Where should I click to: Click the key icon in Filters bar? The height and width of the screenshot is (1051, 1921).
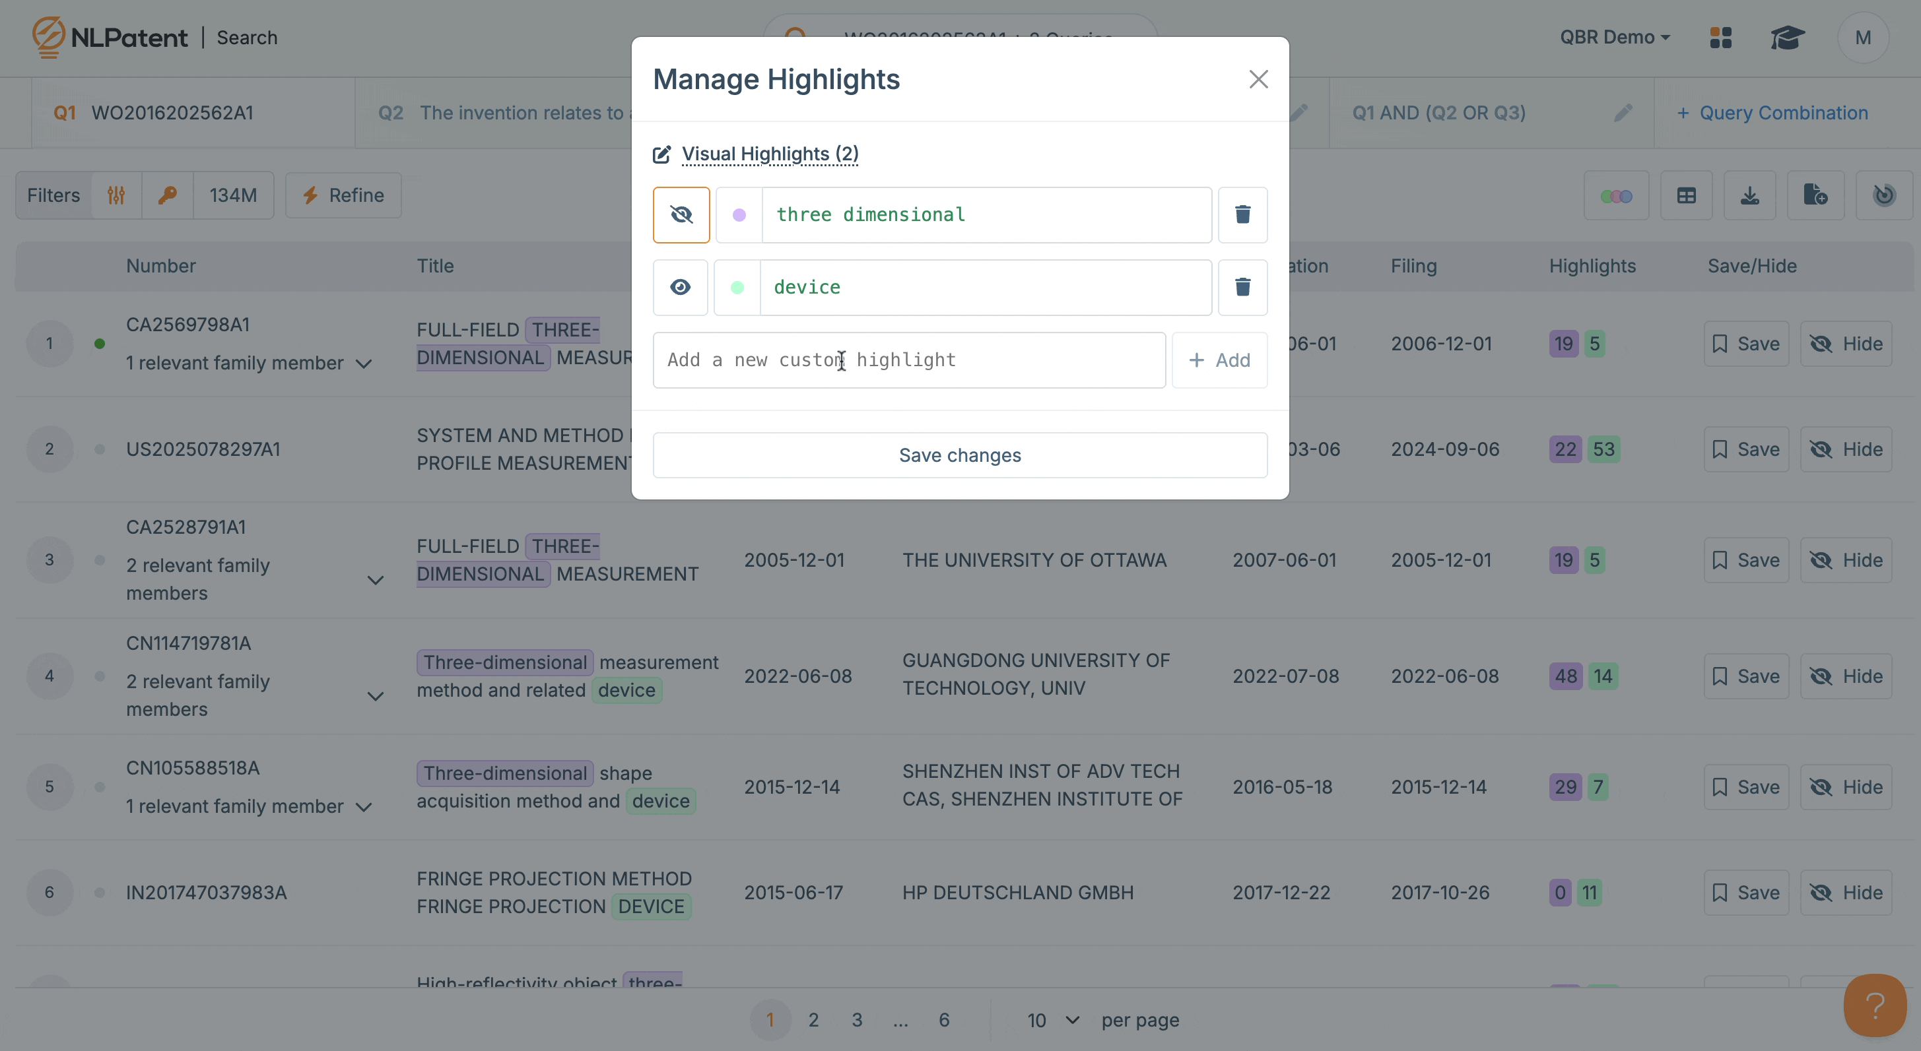coord(167,195)
